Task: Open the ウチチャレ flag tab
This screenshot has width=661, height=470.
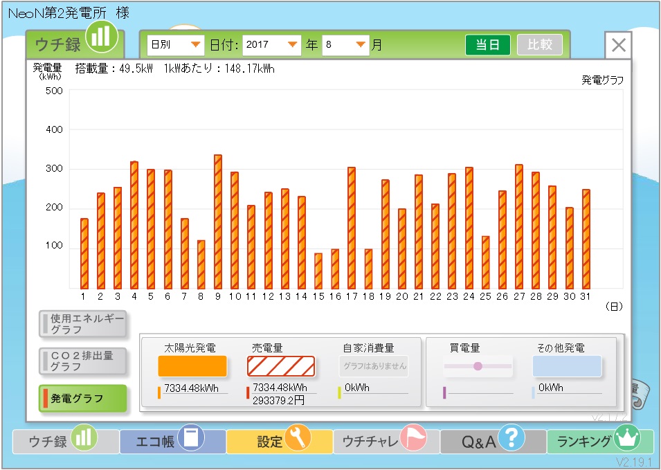Action: click(x=386, y=442)
